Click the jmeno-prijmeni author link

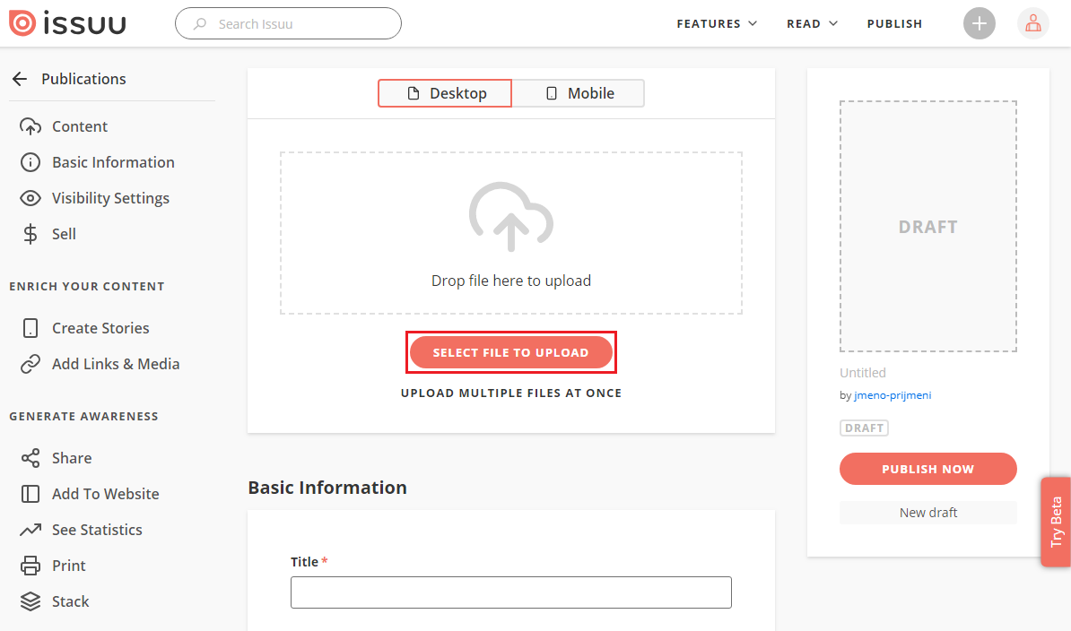click(x=892, y=395)
